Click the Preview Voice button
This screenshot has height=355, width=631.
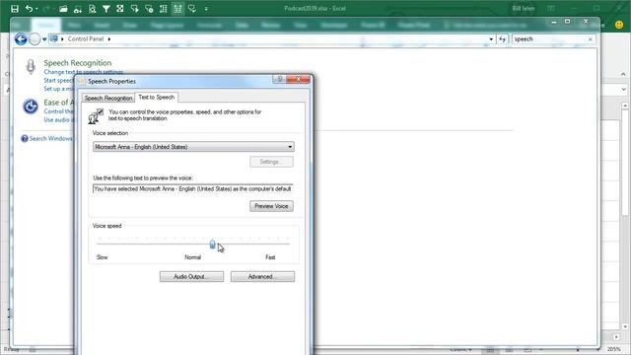(x=272, y=206)
